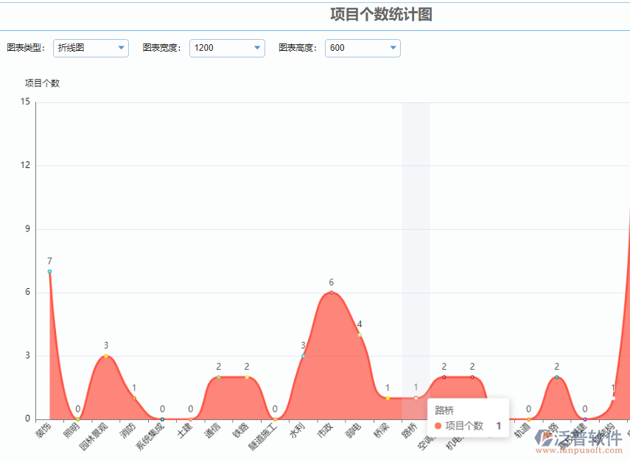Expand the 图表宽度 dropdown showing 1200

point(226,48)
